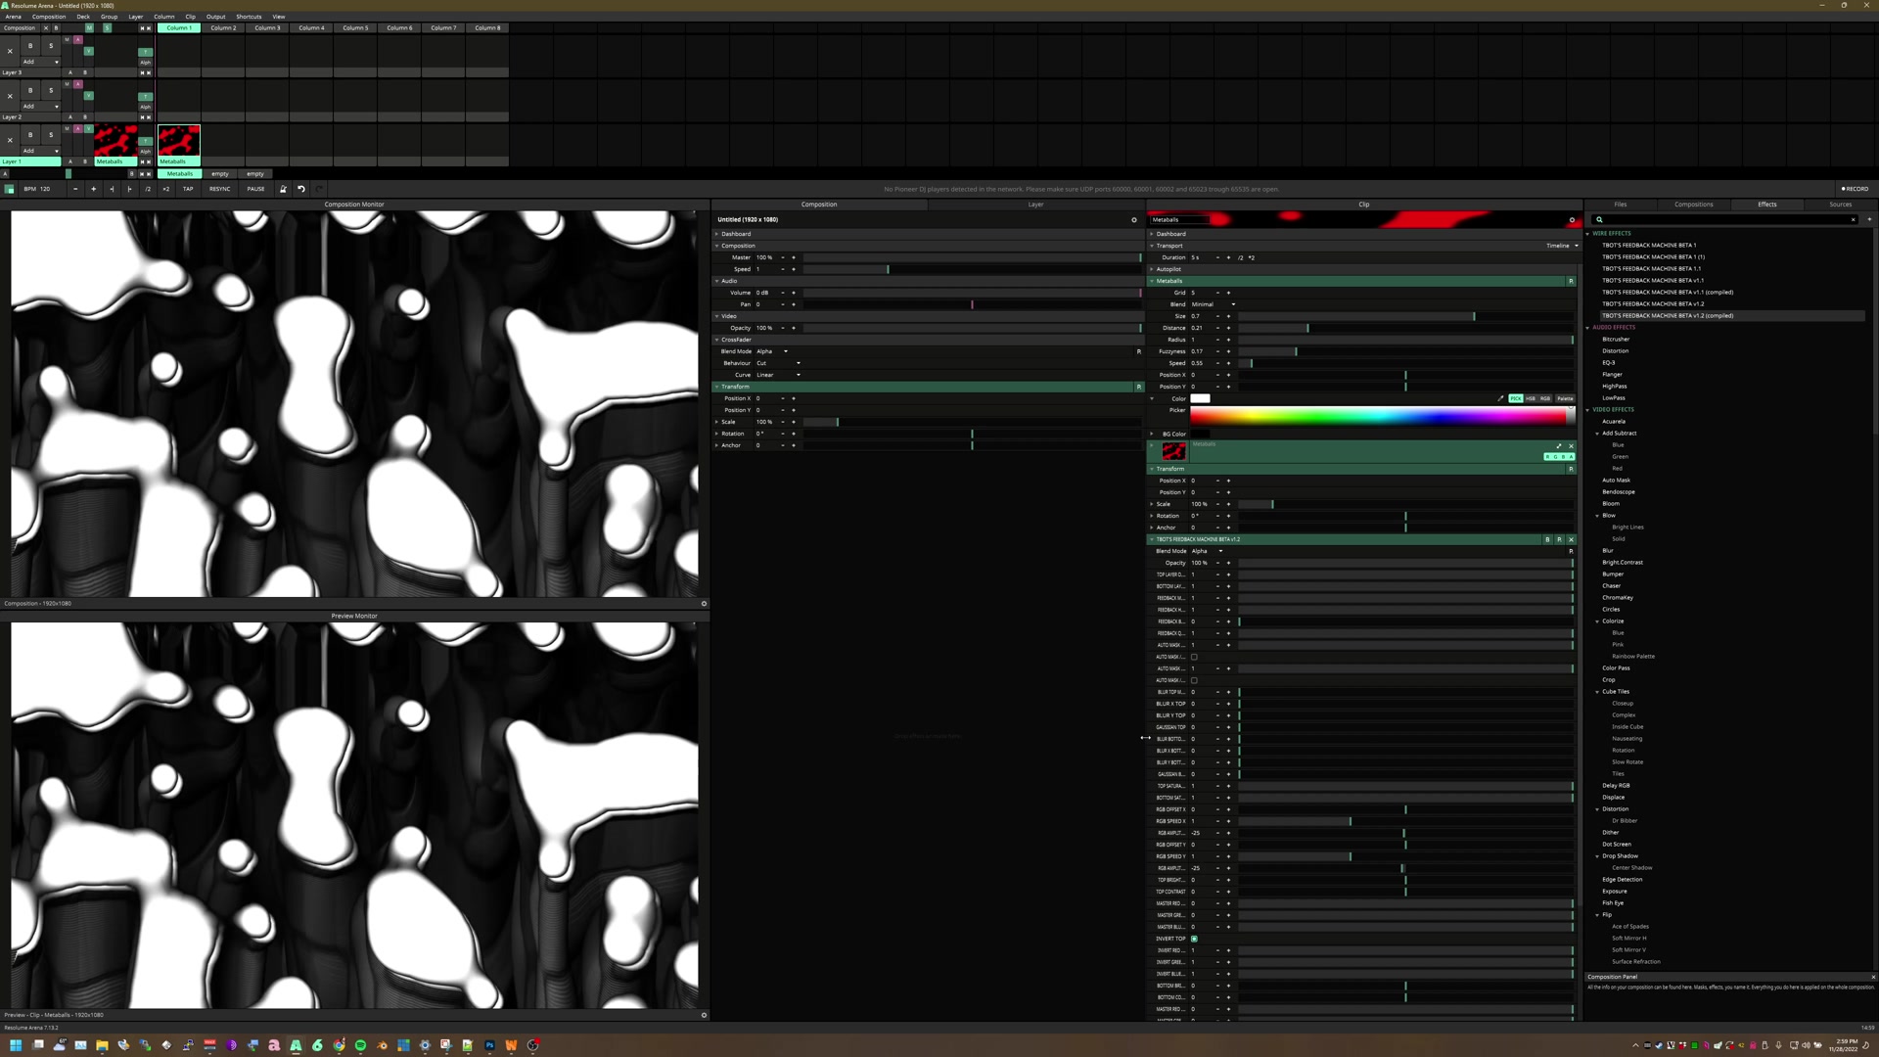Switch to Sources tab

point(1840,205)
